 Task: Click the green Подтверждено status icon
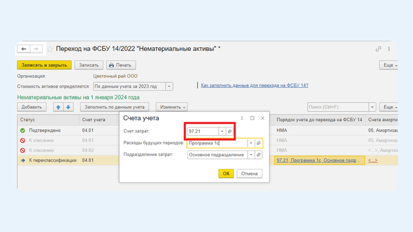23,130
